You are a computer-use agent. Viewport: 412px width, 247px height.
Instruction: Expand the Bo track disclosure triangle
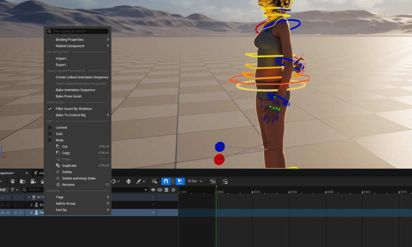pos(31,205)
